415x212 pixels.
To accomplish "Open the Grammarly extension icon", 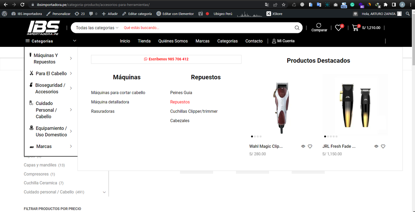I will pos(352,5).
